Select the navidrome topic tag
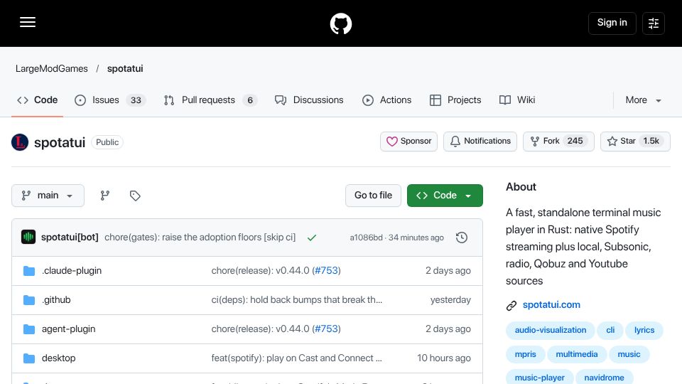This screenshot has width=682, height=384. (604, 377)
